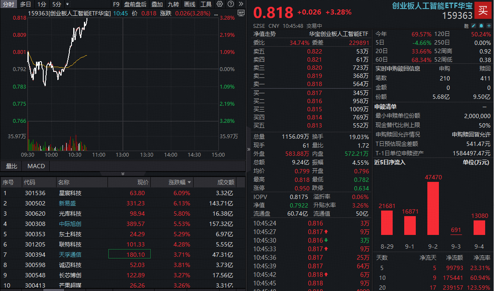
Task: Add 159363 to watchlist with plus icon
Action: coord(489,26)
